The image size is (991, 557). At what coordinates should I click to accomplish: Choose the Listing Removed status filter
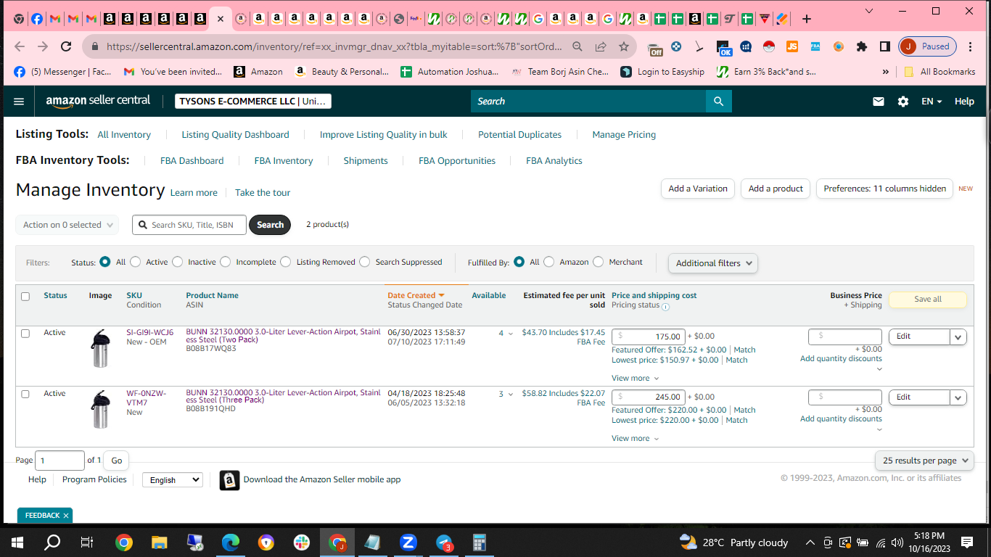pyautogui.click(x=286, y=262)
